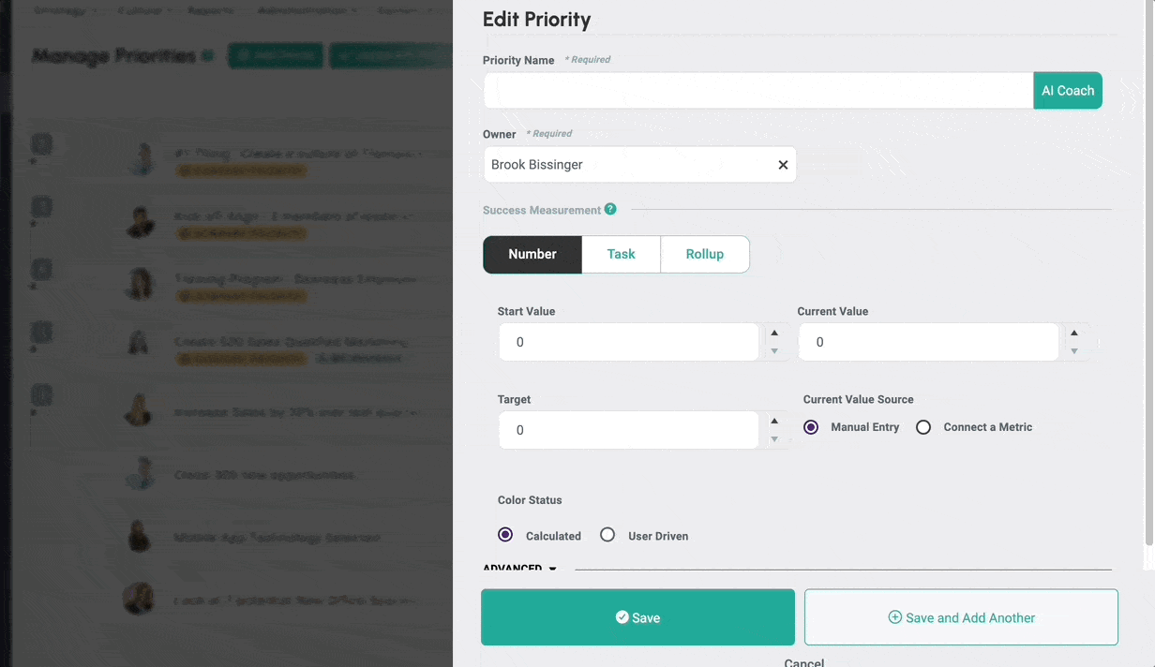Lower the Target value with down arrow
The width and height of the screenshot is (1155, 667).
[x=774, y=439]
